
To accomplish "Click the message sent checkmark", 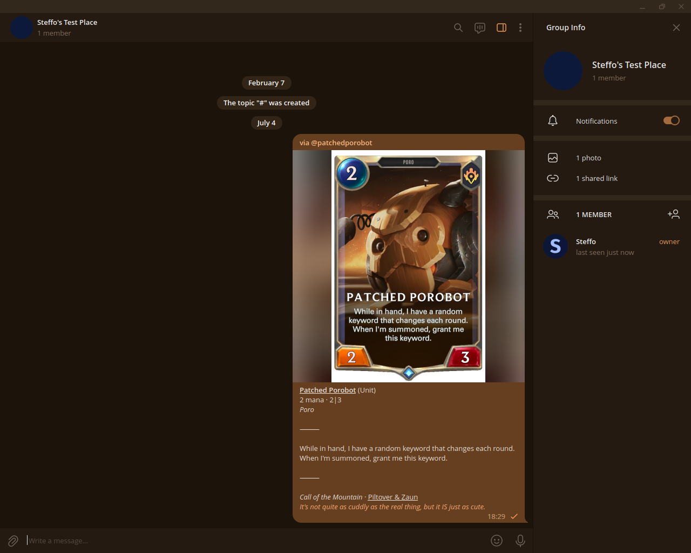I will pyautogui.click(x=514, y=516).
